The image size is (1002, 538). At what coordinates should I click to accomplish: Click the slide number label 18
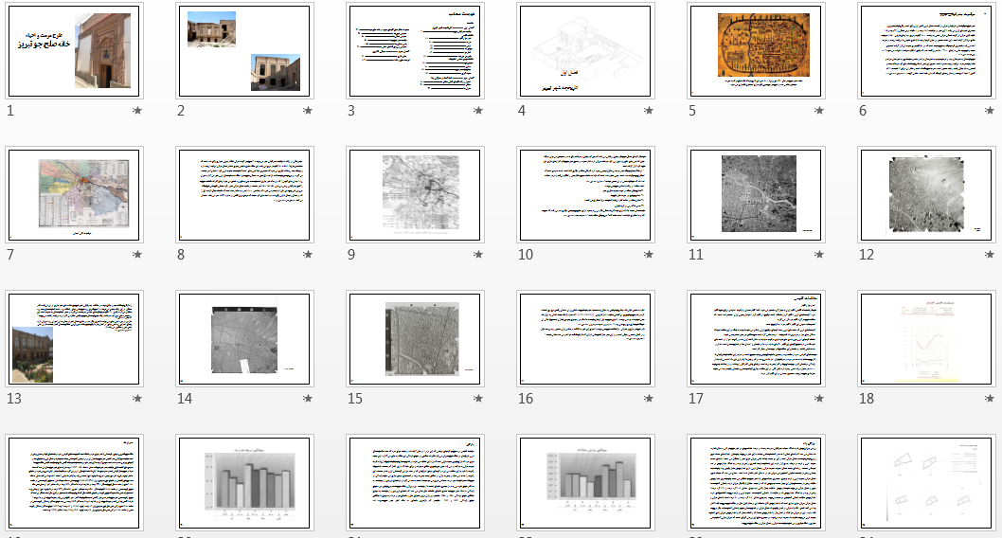pos(867,398)
